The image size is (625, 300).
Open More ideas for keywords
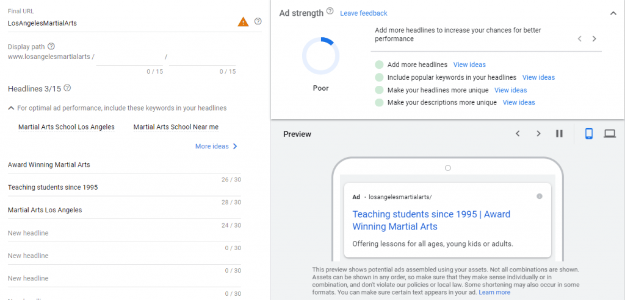216,146
